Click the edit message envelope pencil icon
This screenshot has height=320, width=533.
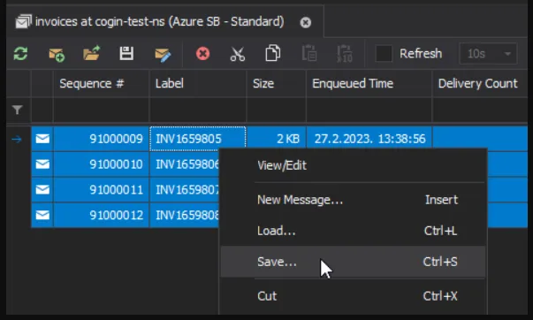coord(163,55)
